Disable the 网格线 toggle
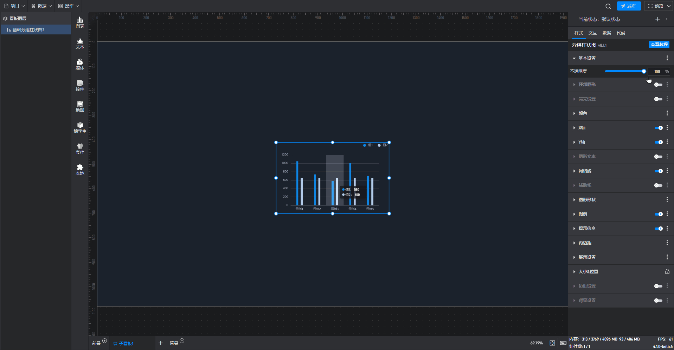Viewport: 674px width, 350px height. click(658, 171)
